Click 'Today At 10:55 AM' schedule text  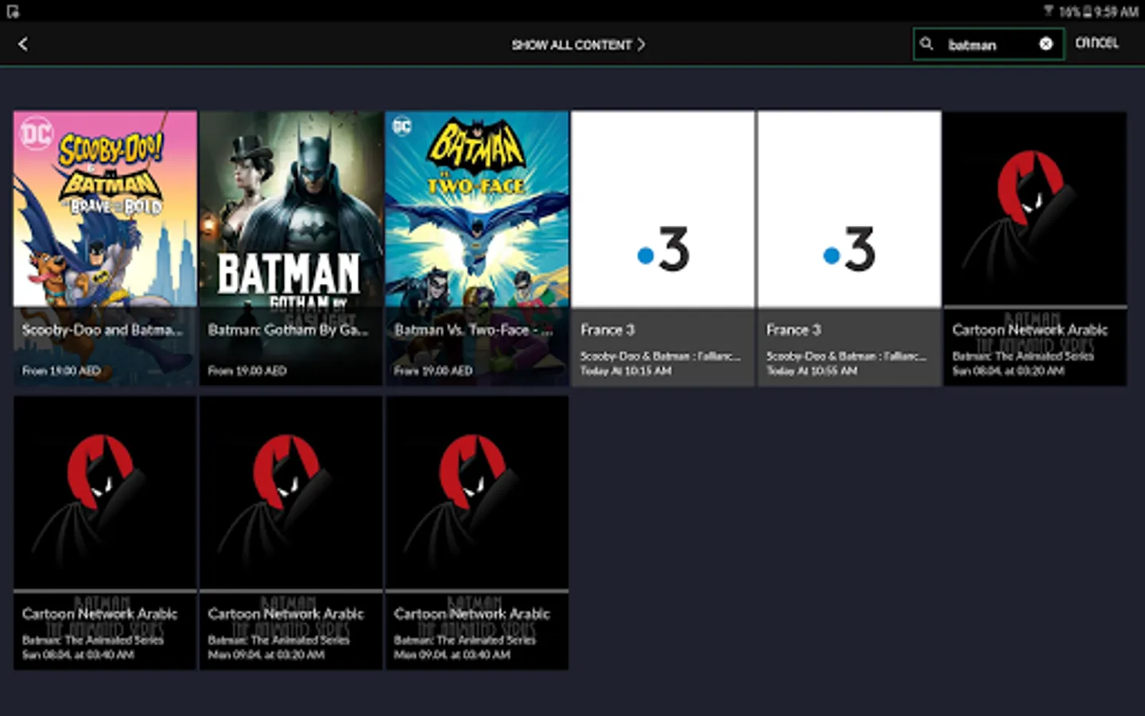point(812,371)
